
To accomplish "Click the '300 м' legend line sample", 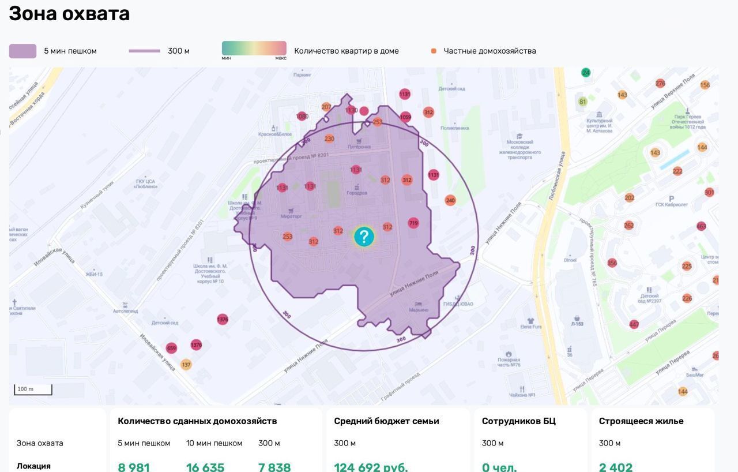I will [144, 51].
